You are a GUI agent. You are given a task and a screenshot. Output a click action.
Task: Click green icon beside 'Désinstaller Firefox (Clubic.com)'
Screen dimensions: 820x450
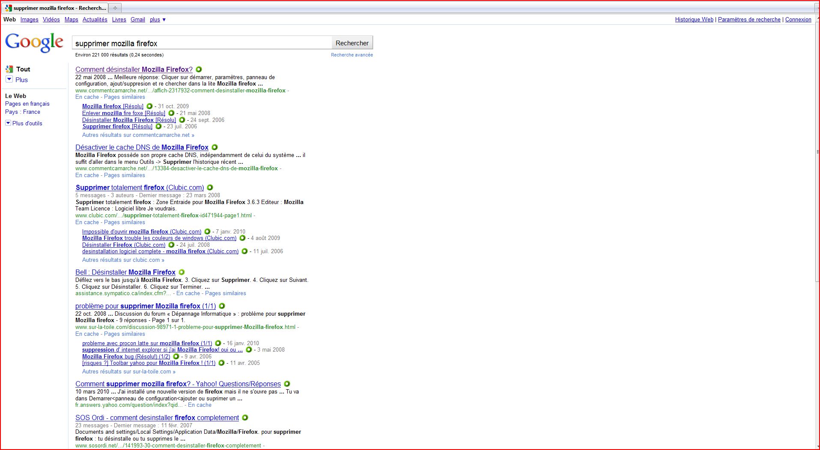pos(171,245)
